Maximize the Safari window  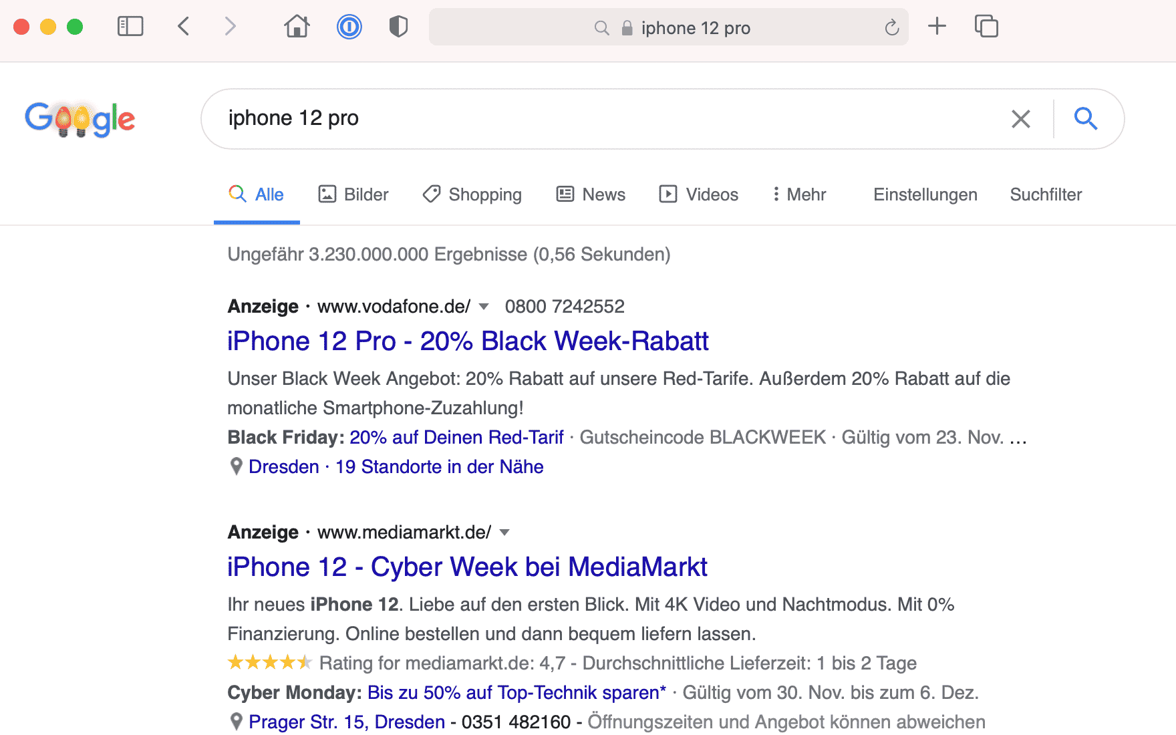(75, 27)
